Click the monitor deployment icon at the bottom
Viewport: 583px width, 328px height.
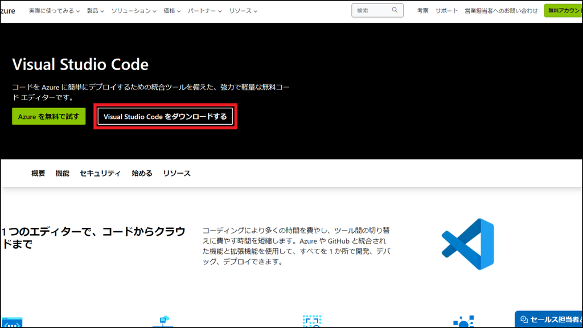(163, 320)
